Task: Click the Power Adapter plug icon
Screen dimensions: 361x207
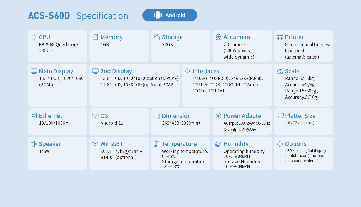Action: 218,116
